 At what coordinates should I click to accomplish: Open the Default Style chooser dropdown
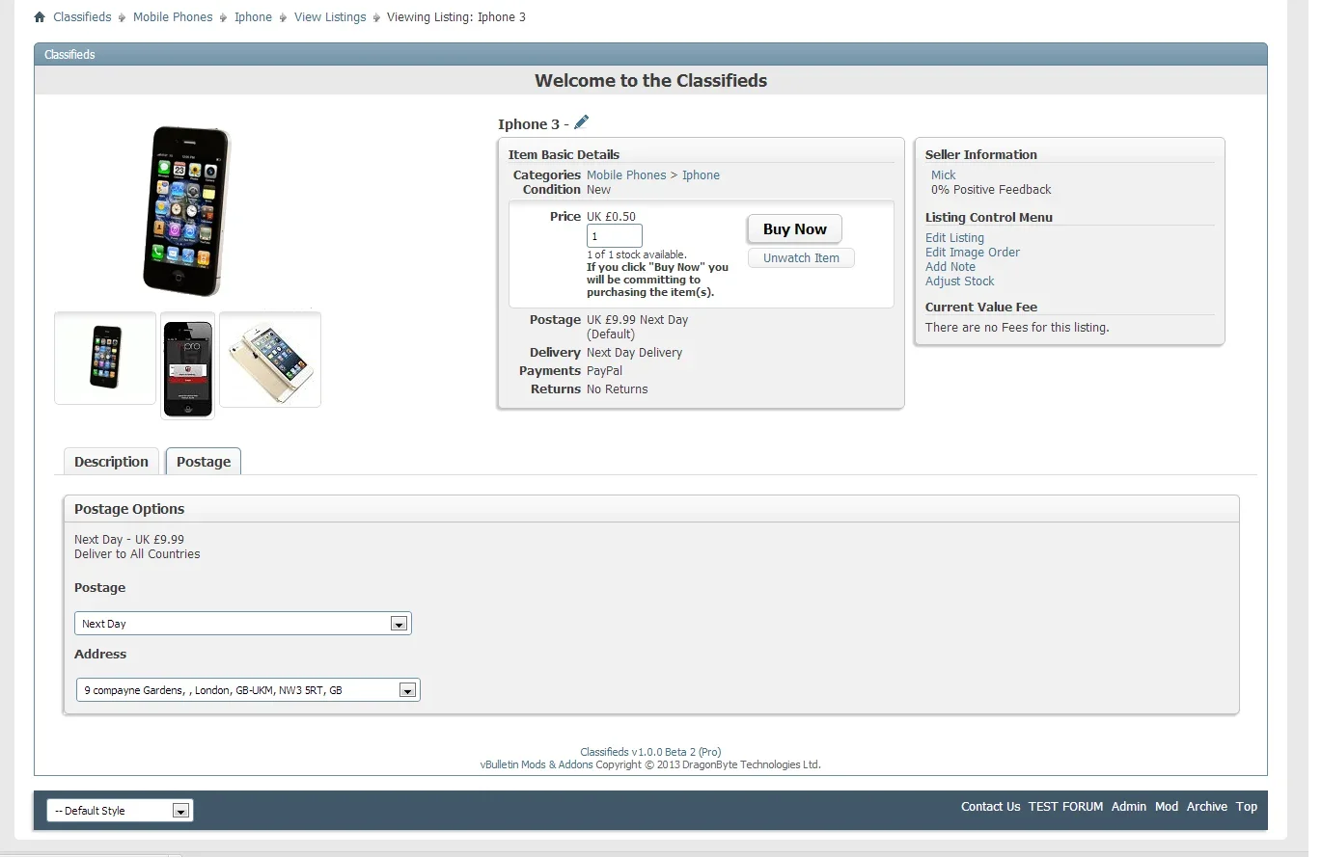point(120,811)
